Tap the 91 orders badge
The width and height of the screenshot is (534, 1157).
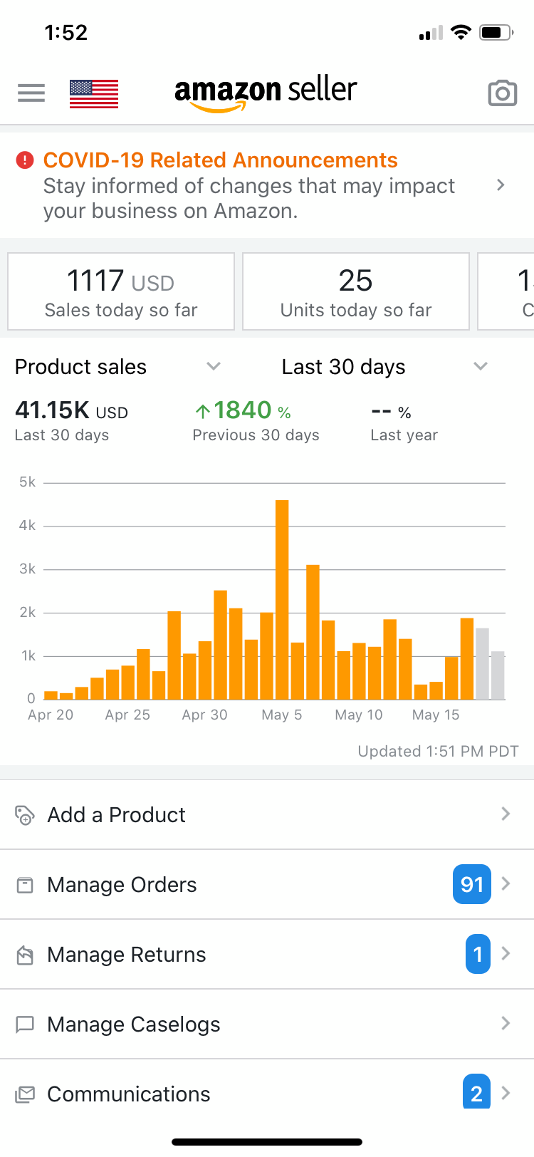(x=472, y=884)
